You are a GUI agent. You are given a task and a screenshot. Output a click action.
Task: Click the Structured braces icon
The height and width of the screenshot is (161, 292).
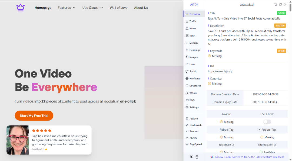[x=187, y=86]
